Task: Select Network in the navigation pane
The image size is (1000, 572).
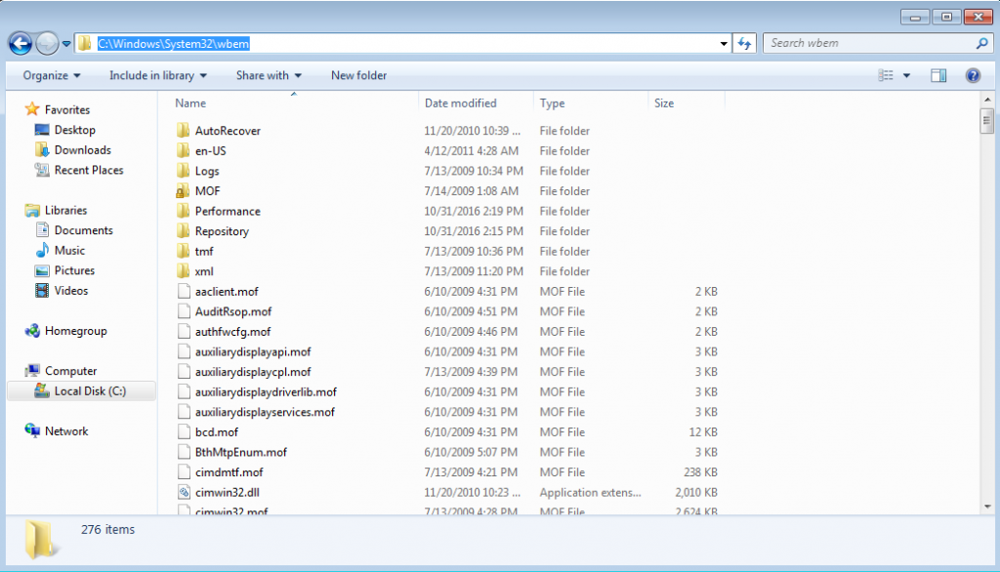Action: [62, 430]
